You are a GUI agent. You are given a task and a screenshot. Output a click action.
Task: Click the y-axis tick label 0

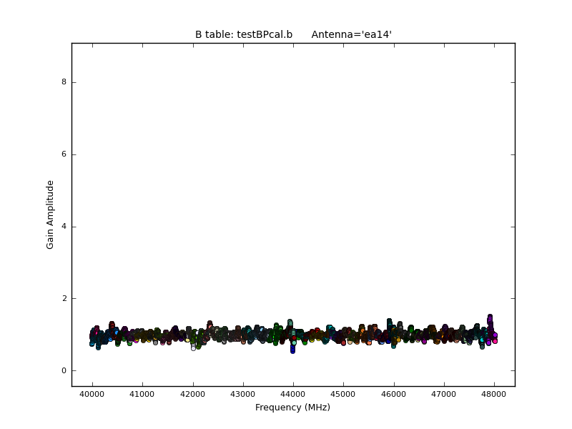(64, 371)
